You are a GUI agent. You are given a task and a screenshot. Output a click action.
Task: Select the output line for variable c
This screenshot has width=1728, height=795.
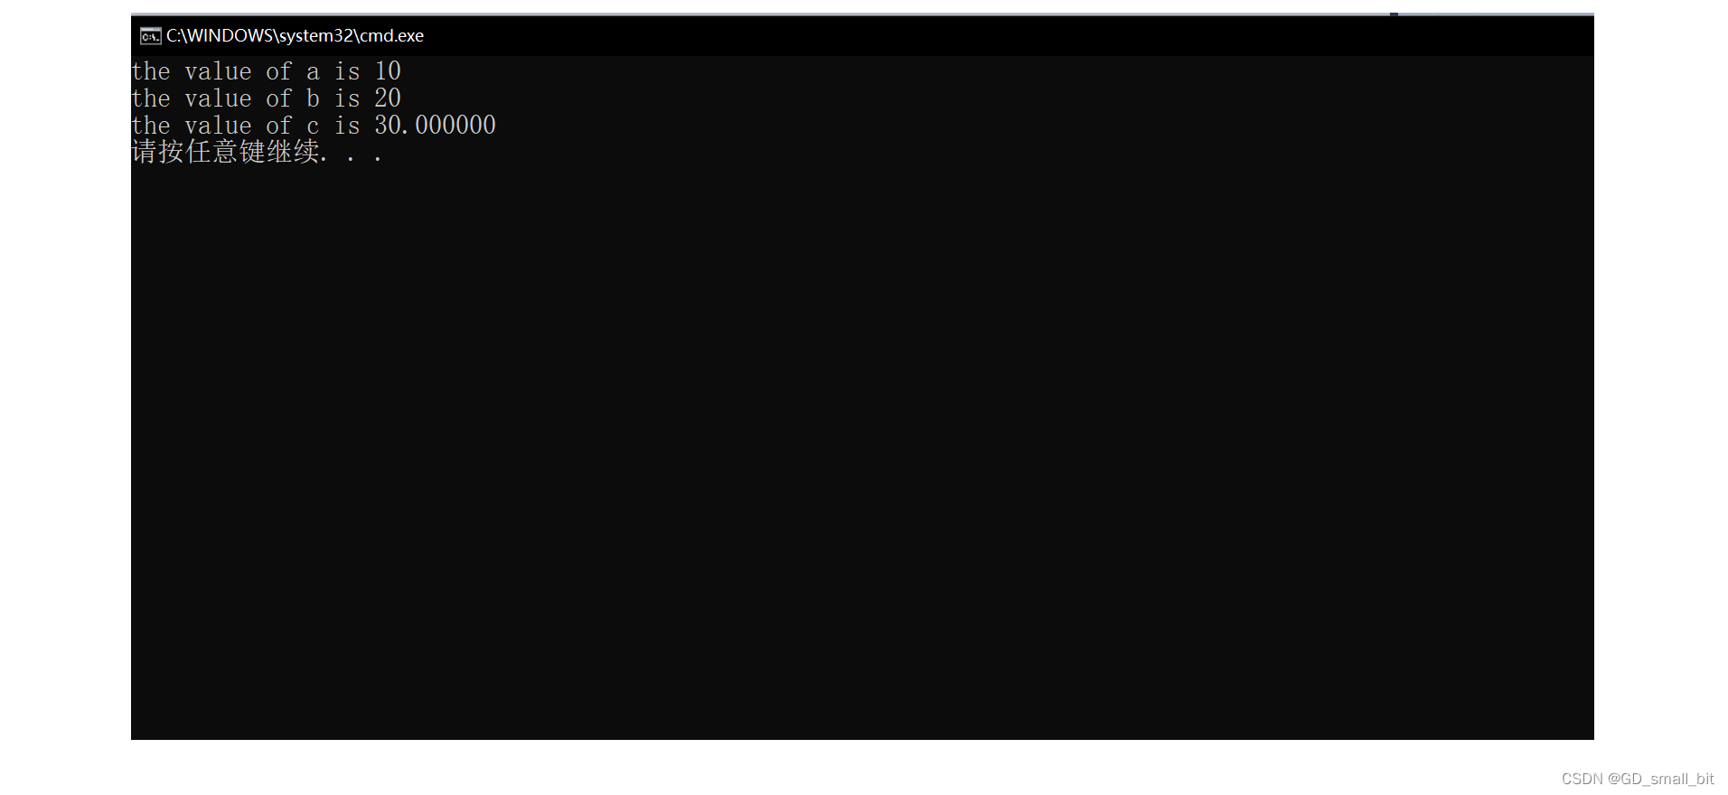(314, 126)
